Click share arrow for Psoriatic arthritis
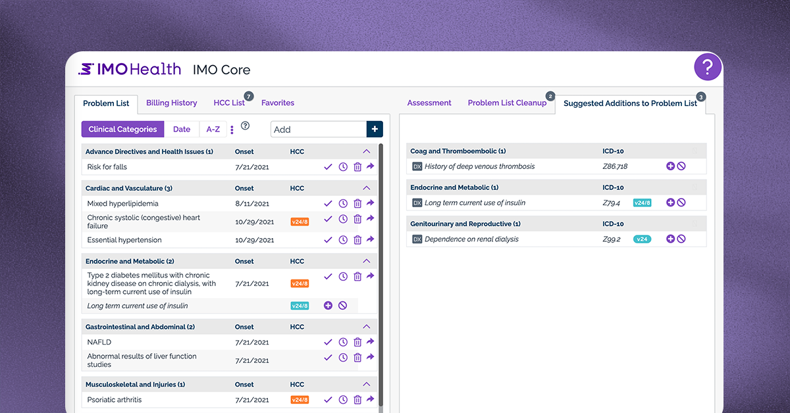The width and height of the screenshot is (790, 413). click(370, 399)
